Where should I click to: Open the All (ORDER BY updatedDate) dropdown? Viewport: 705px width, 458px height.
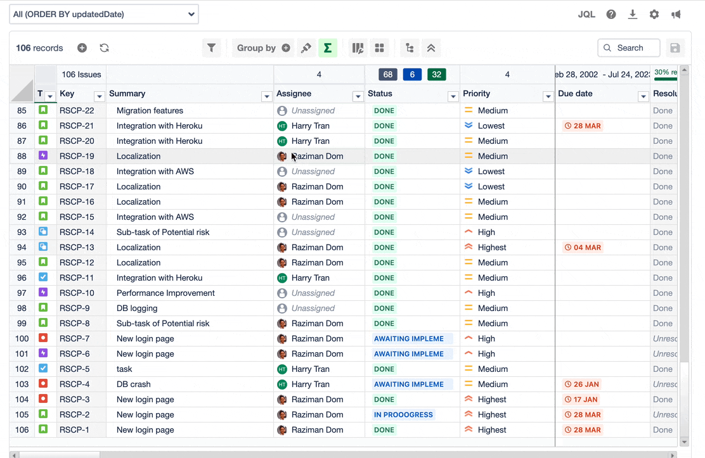tap(103, 13)
